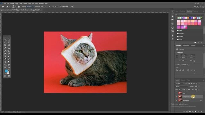This screenshot has height=115, width=205.
Task: Open the layer Fill dropdown arrow
Action: (x=199, y=89)
